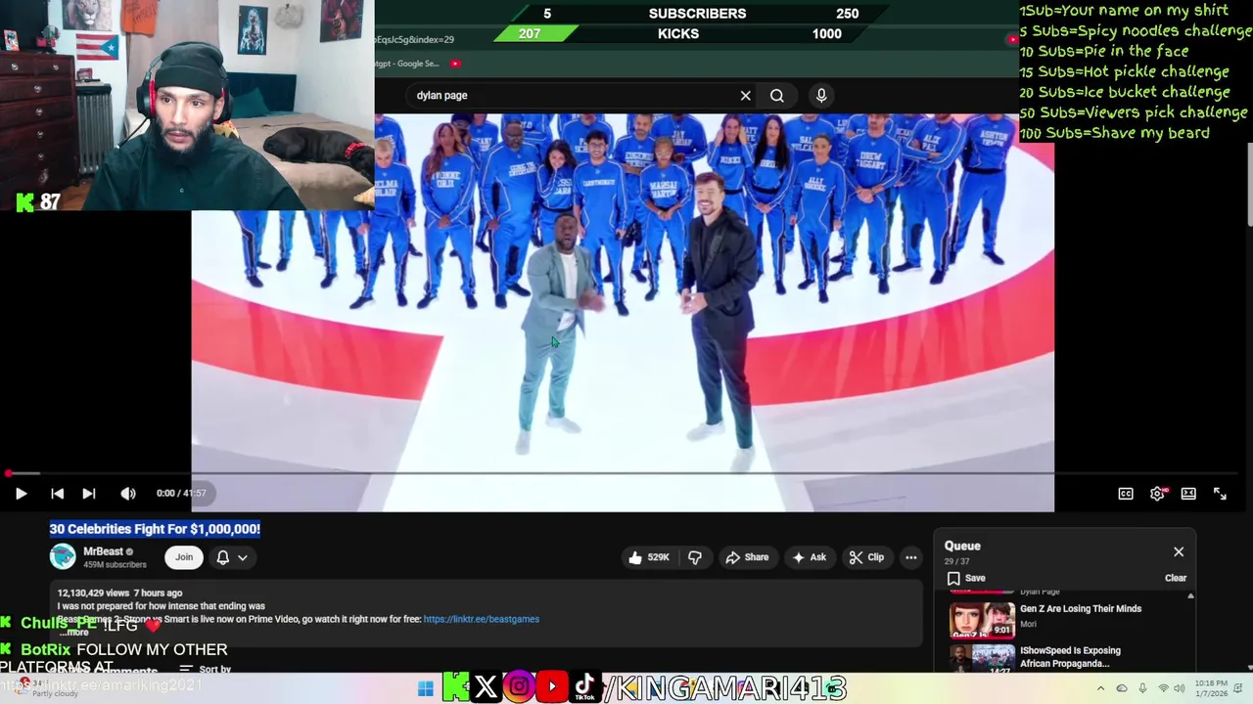Toggle the notification bell for MrBeast
The image size is (1253, 704).
(222, 557)
